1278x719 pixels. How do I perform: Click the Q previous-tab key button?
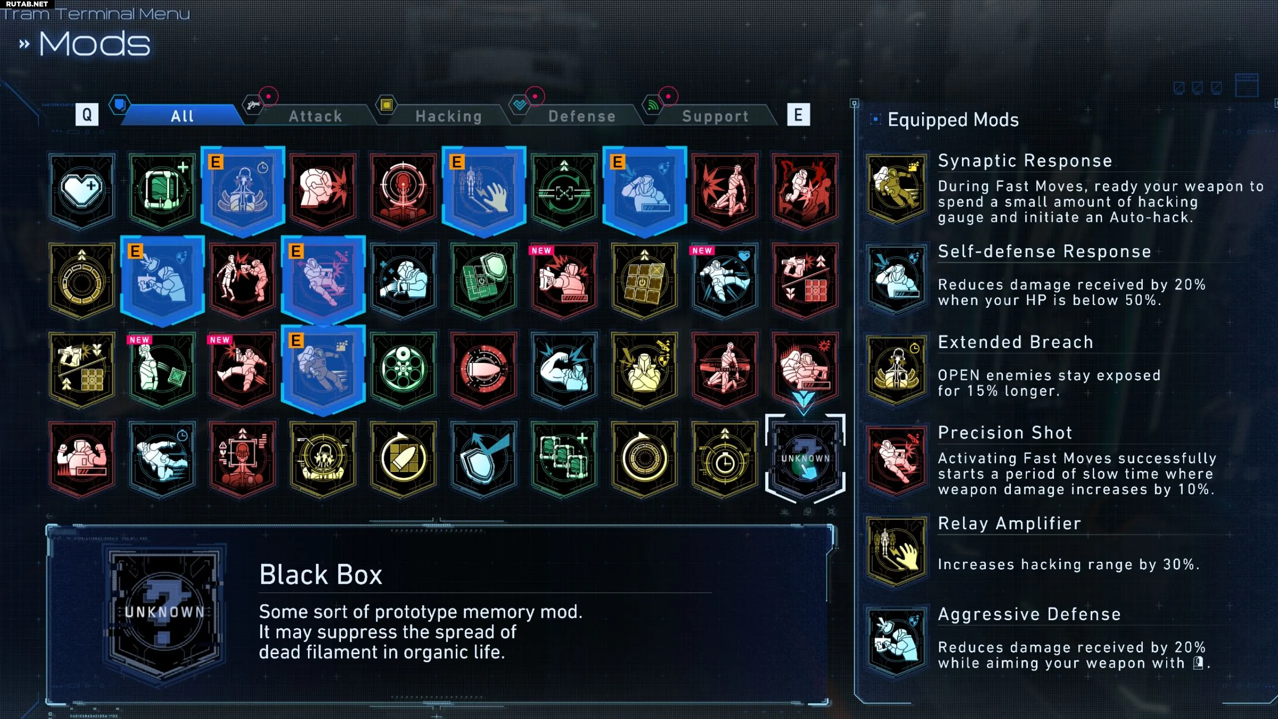[87, 115]
